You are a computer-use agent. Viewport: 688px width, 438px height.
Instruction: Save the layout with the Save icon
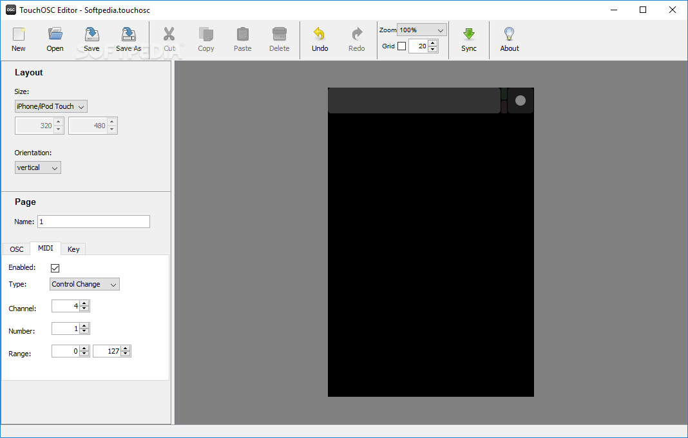91,35
